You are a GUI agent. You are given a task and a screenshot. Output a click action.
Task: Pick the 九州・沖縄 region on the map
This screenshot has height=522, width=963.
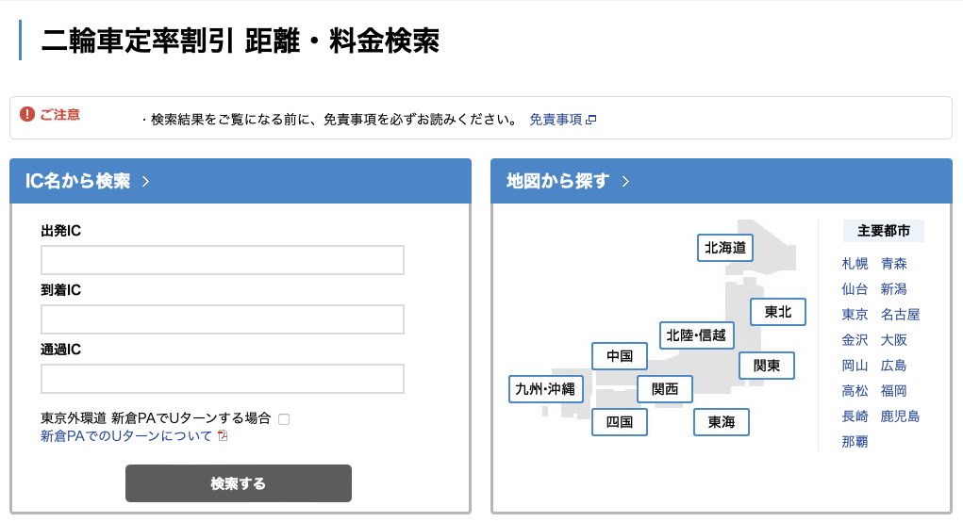pyautogui.click(x=546, y=387)
